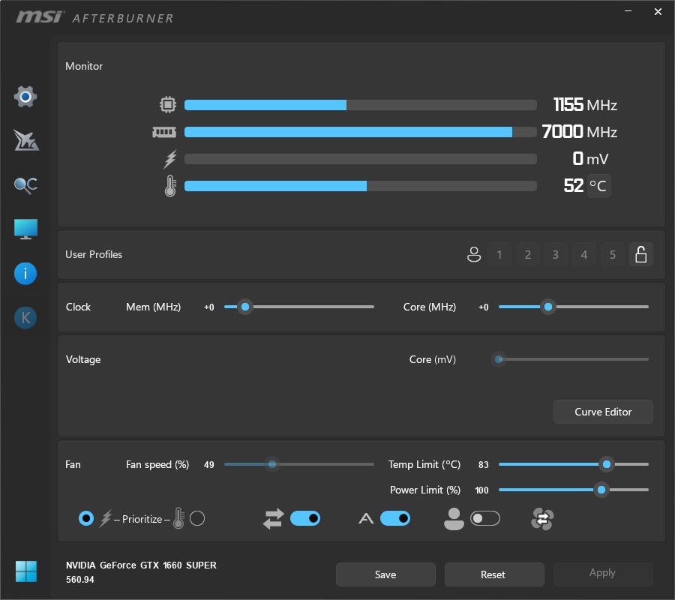
Task: Open hardware monitor display icon in sidebar
Action: (25, 229)
